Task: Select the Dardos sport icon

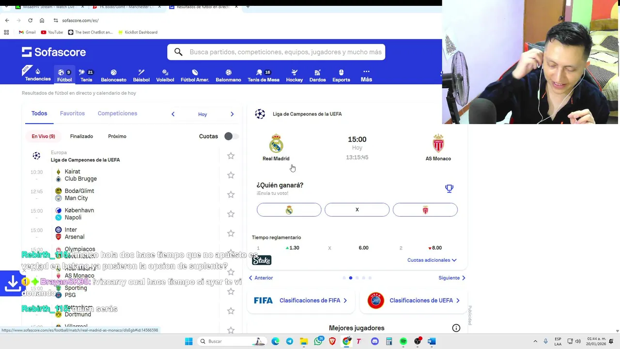Action: (x=317, y=75)
